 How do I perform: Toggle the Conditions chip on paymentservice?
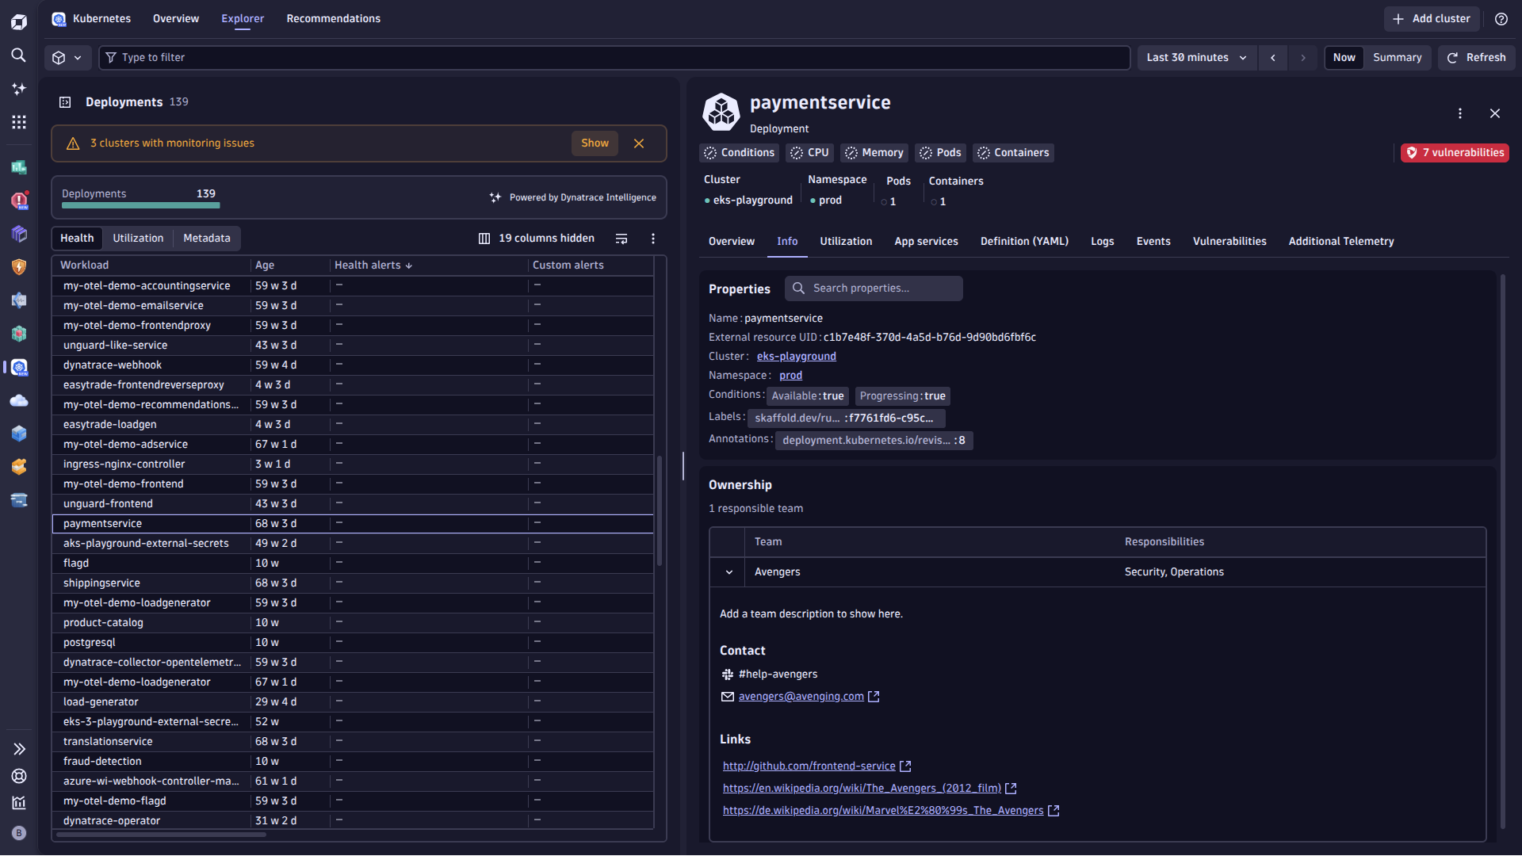click(x=739, y=152)
